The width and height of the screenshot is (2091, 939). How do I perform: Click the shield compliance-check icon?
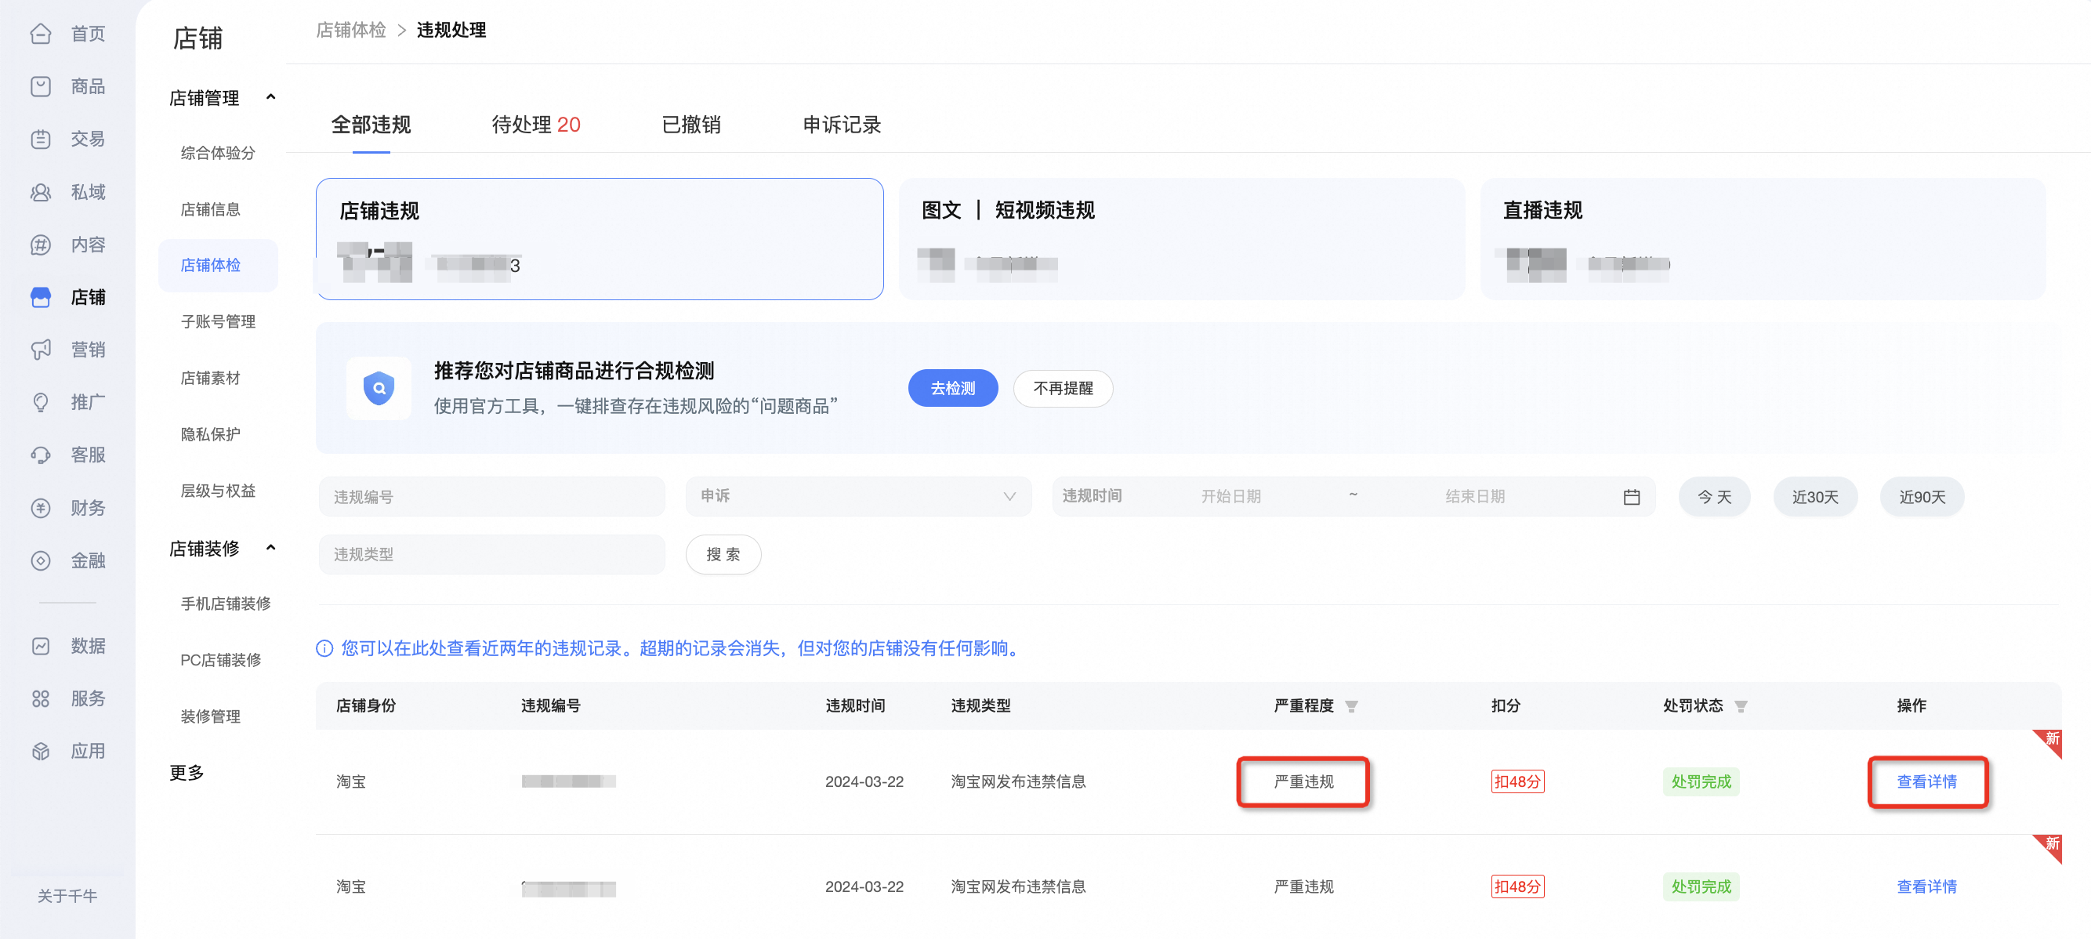pos(379,388)
